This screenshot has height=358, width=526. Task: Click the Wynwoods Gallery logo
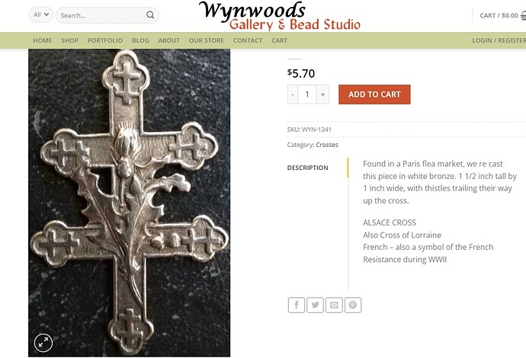click(x=280, y=16)
